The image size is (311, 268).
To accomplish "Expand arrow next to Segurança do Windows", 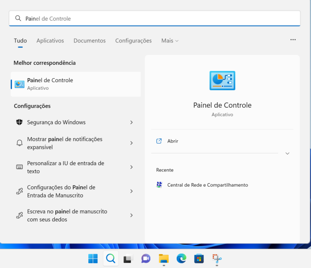I will (131, 122).
